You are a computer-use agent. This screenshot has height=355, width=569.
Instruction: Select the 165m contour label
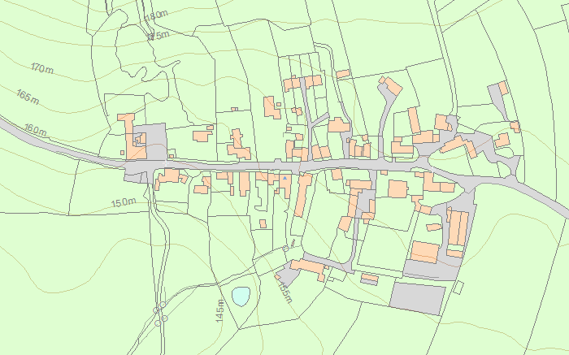pos(28,97)
